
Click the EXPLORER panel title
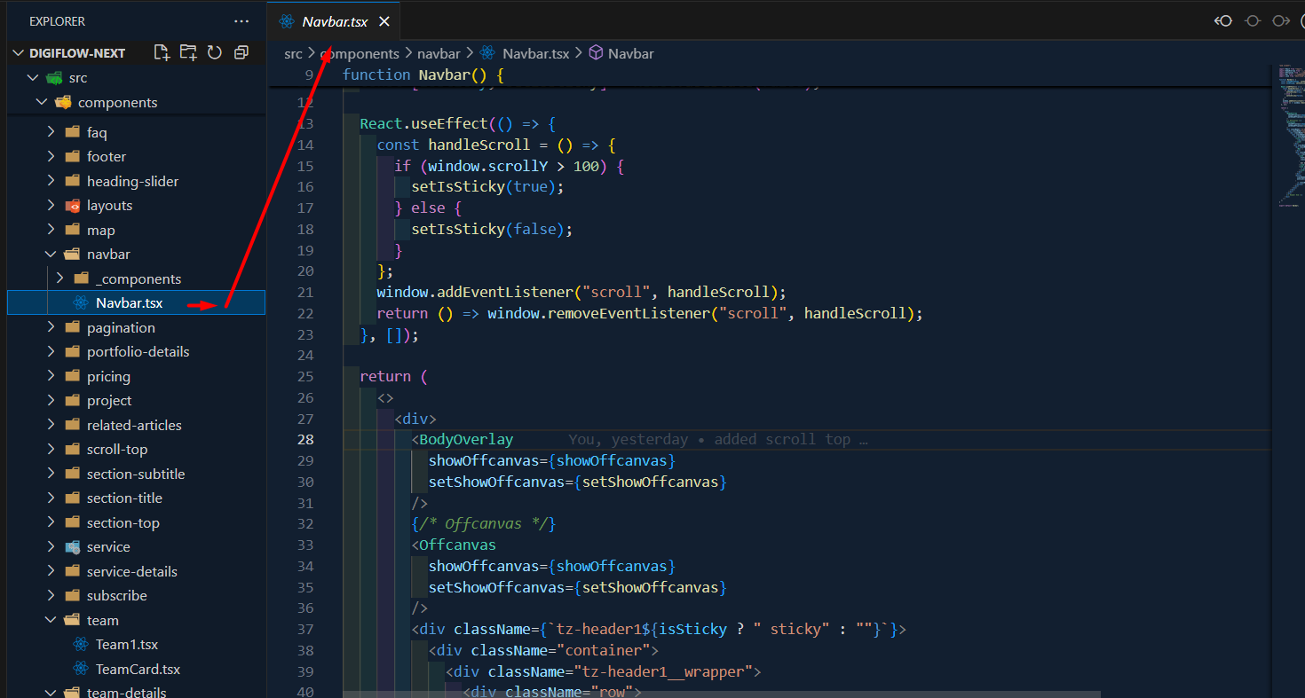58,21
